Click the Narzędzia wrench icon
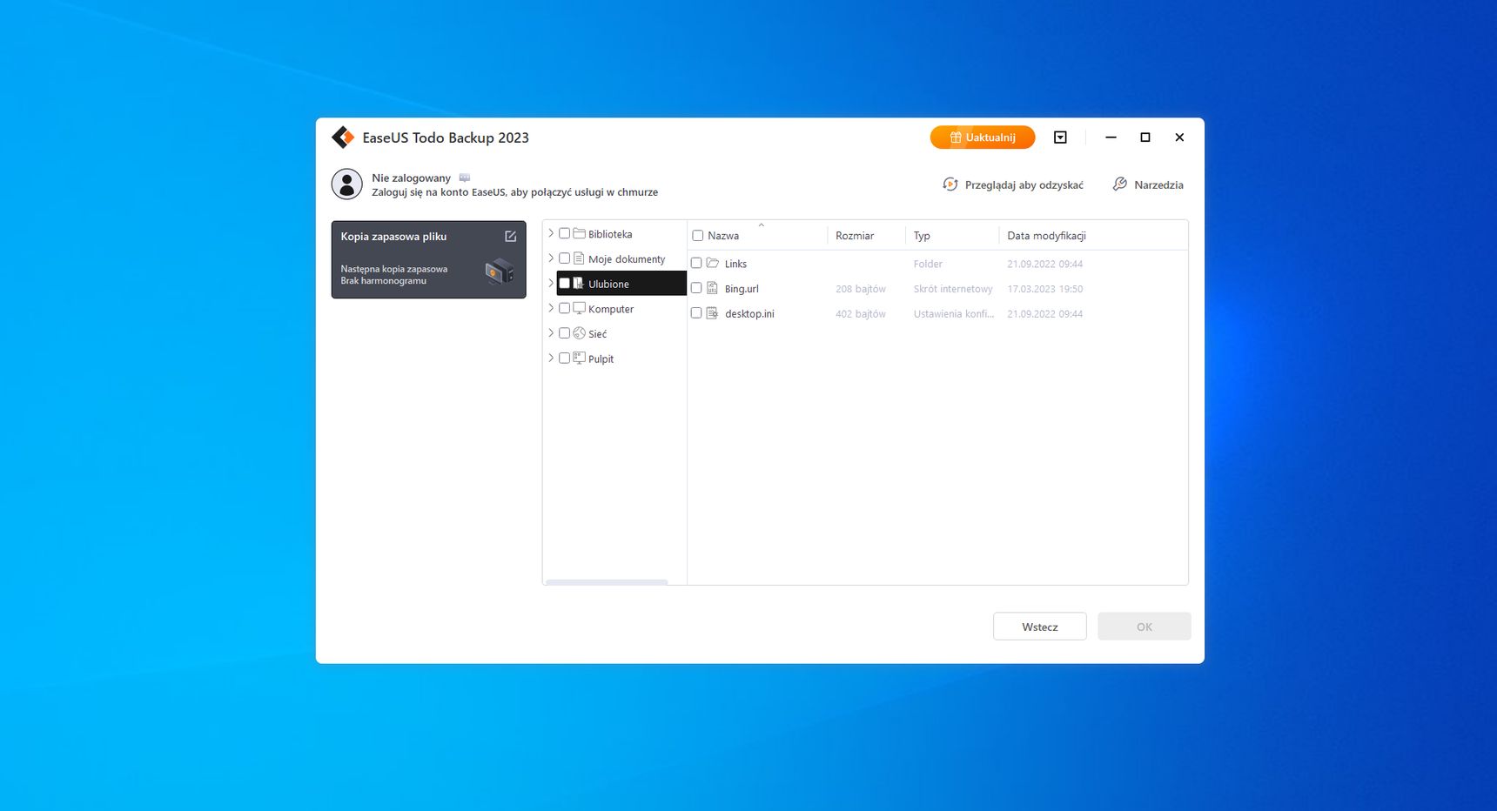The image size is (1497, 811). tap(1120, 184)
